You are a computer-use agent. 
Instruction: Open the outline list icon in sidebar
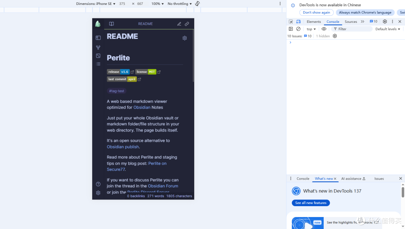tap(98, 64)
